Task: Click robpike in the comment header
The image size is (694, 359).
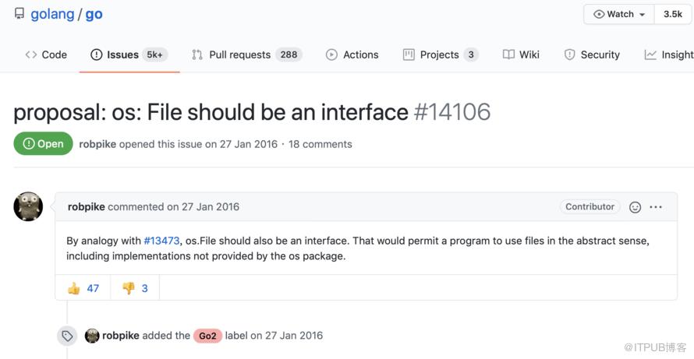Action: click(87, 207)
